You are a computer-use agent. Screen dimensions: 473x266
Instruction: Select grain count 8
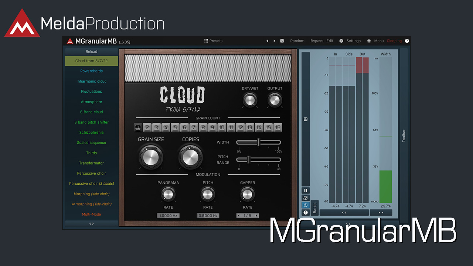203,128
